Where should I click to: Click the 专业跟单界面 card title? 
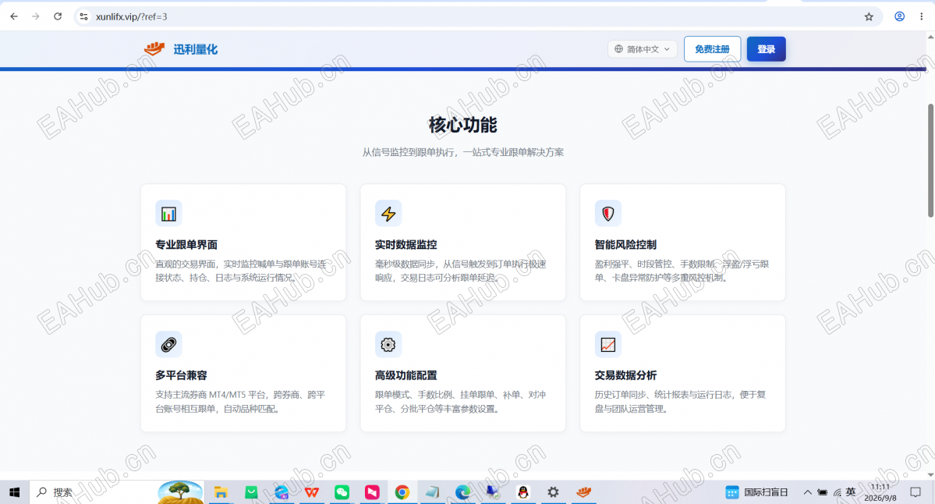coord(186,244)
